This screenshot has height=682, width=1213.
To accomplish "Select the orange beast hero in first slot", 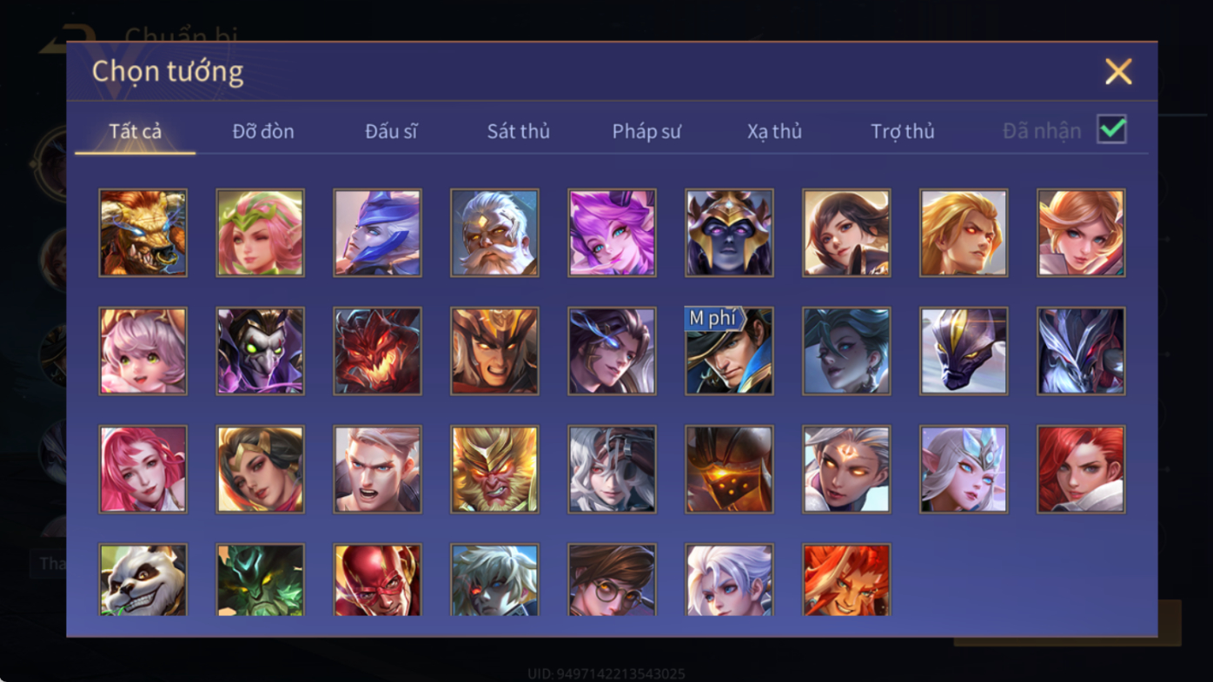I will click(143, 233).
